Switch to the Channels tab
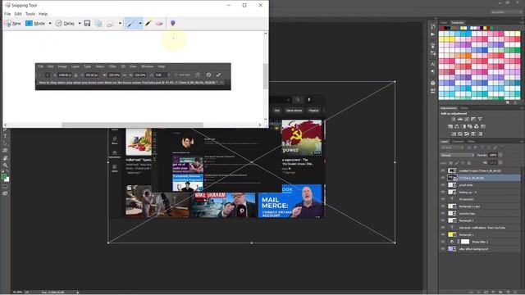Viewport: 525px width, 295px height. (x=458, y=142)
